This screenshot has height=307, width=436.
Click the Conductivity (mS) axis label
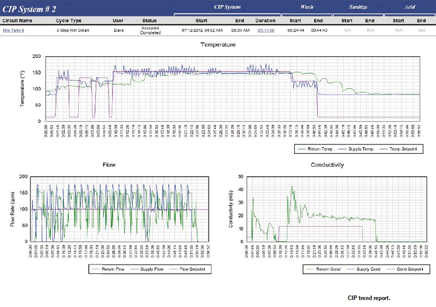[x=231, y=209]
